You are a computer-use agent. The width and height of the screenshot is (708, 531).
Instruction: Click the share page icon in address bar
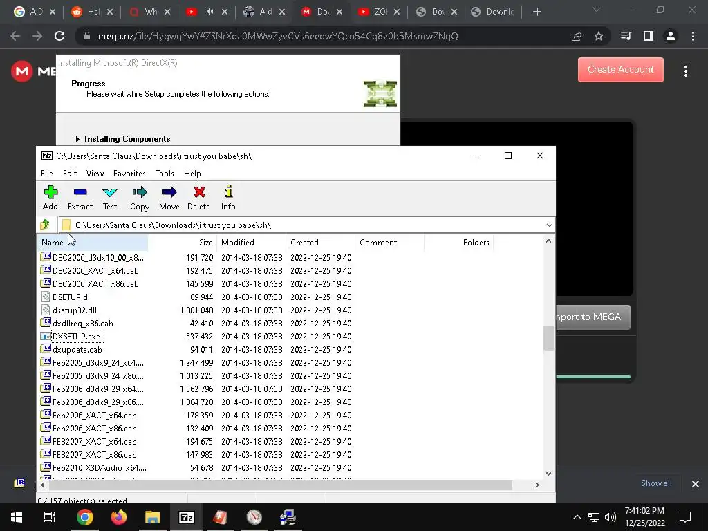577,36
